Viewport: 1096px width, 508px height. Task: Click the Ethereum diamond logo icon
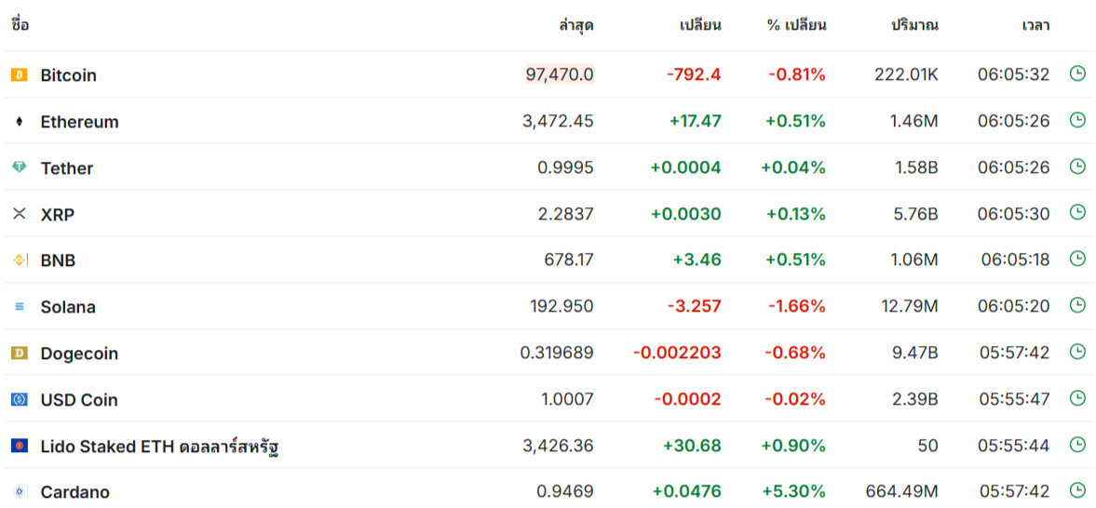(x=19, y=122)
